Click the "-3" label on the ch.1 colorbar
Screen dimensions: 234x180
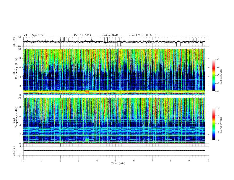click(x=218, y=59)
